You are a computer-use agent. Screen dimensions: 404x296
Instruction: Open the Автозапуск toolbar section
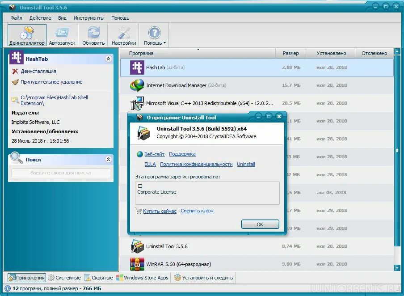tap(62, 35)
